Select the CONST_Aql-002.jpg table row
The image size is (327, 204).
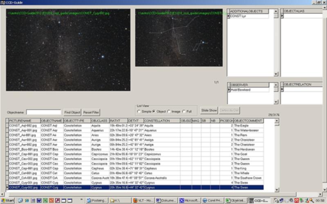point(24,126)
